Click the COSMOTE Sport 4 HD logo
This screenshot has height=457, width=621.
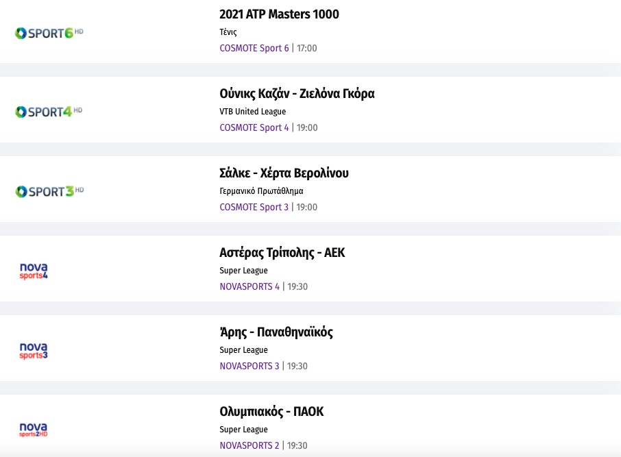[49, 112]
